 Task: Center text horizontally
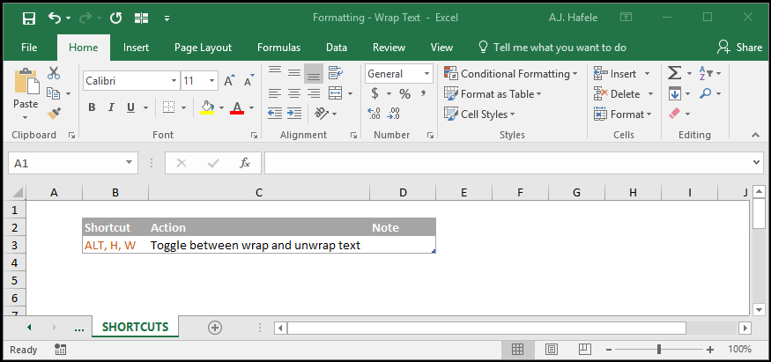294,93
